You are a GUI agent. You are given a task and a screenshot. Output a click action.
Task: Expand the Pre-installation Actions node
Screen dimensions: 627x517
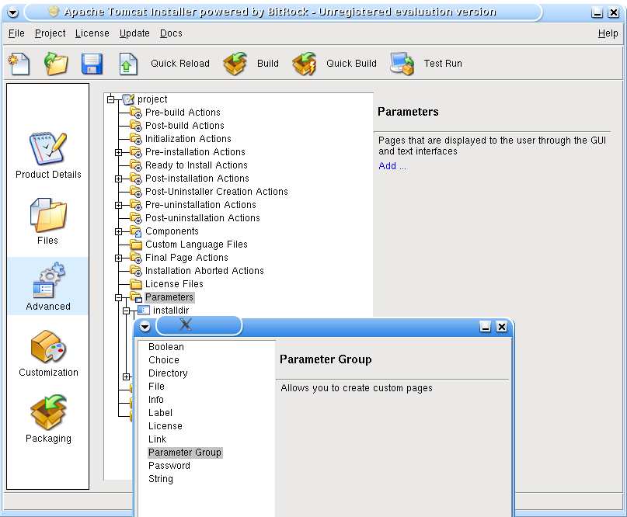click(118, 152)
